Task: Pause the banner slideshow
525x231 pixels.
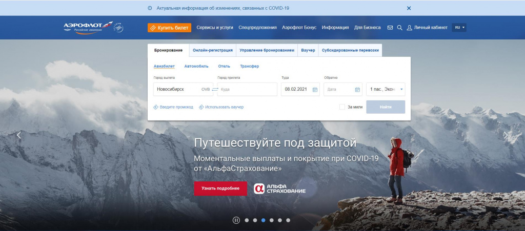Action: click(236, 220)
